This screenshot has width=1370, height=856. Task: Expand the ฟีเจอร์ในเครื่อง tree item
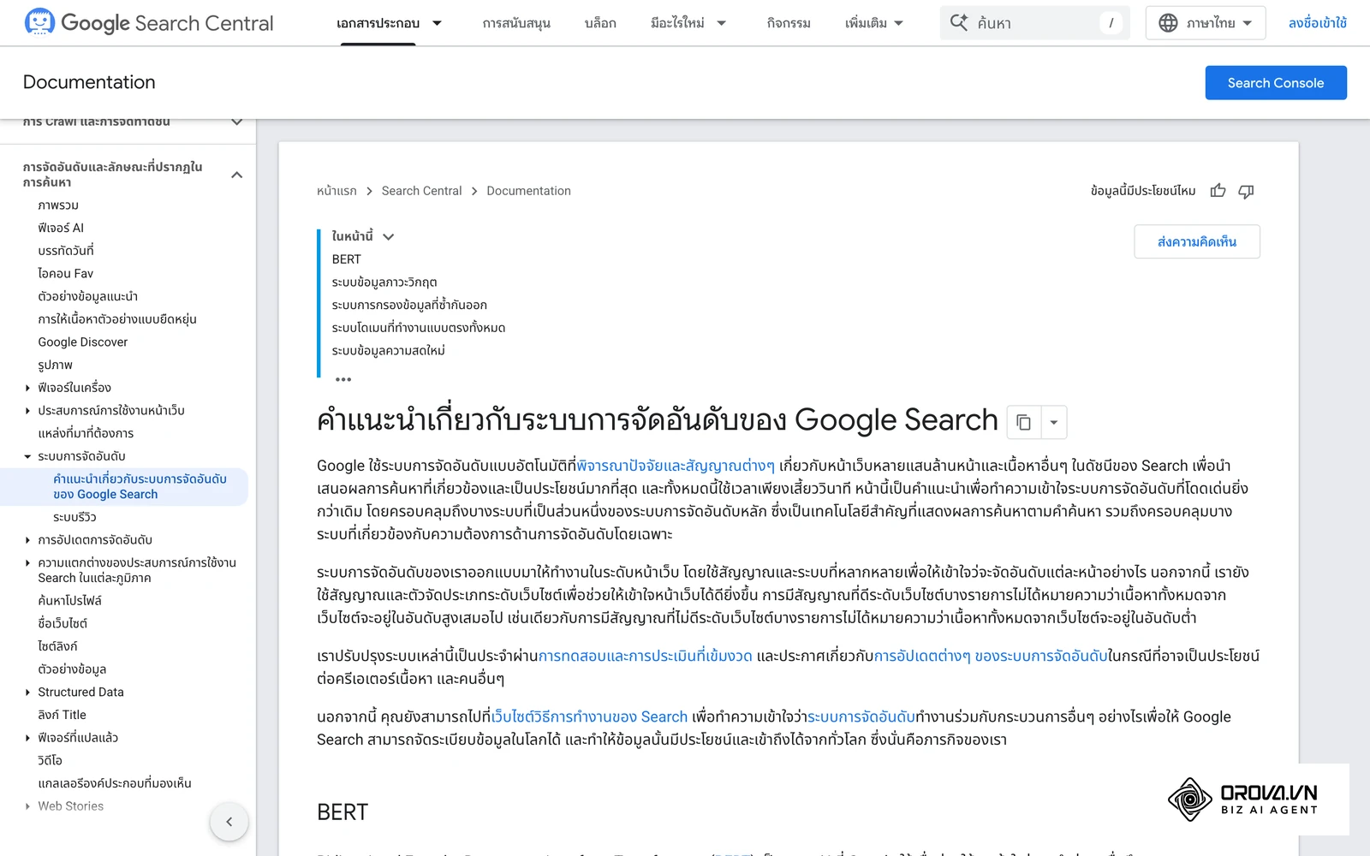pos(27,388)
